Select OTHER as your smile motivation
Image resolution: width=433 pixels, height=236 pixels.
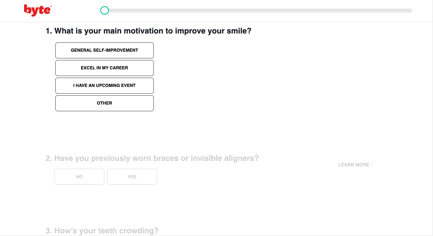(x=104, y=103)
